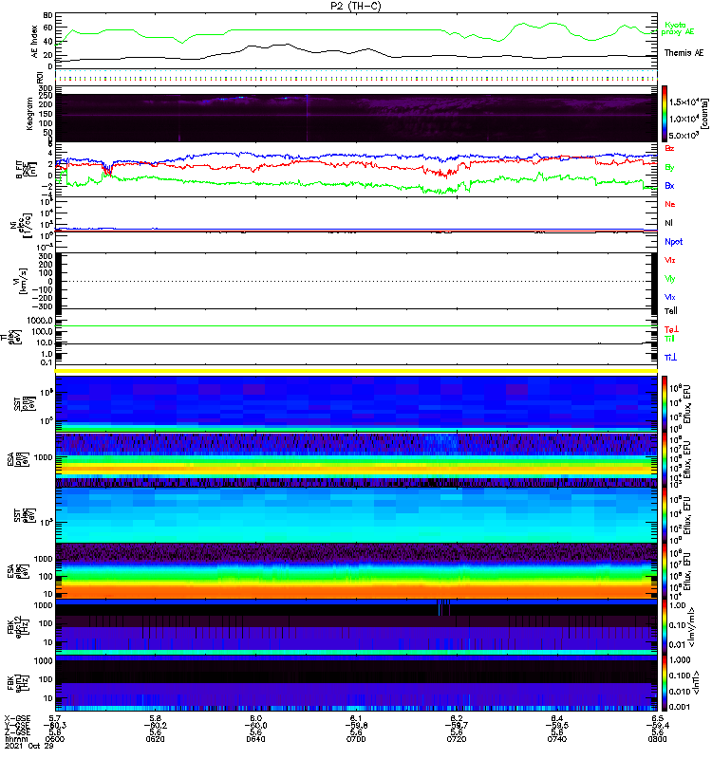712x759 pixels.
Task: Click the yellow bar above SST ions panel
Action: pyautogui.click(x=356, y=371)
